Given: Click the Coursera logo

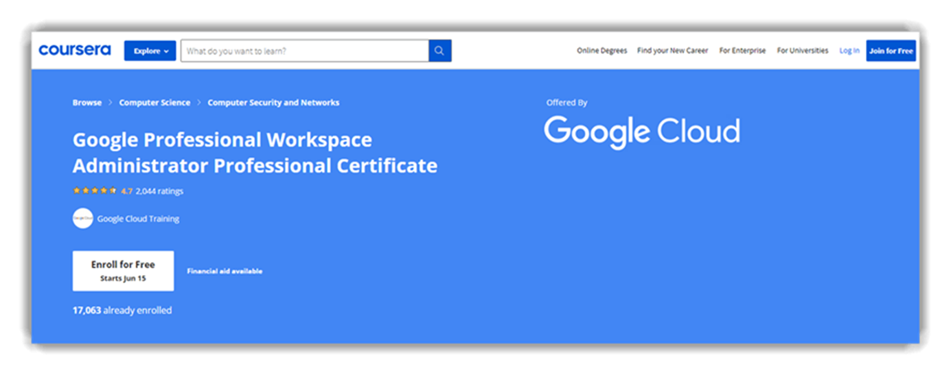Looking at the screenshot, I should [x=74, y=50].
